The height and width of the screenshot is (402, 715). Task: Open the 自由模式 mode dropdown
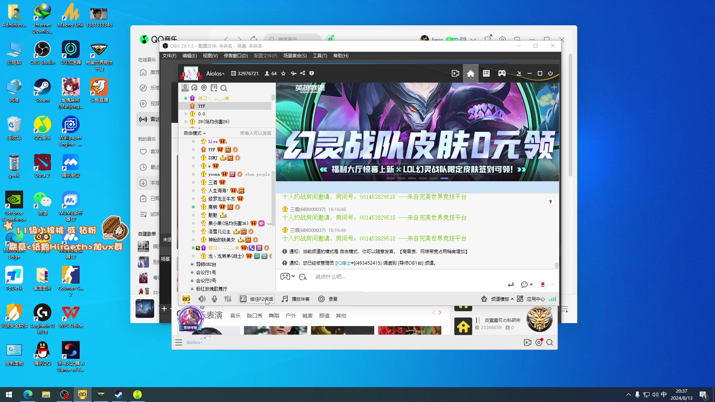click(x=194, y=133)
